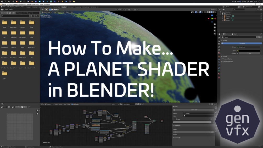Viewport: 263px width, 148px height.
Task: Click the Open image button
Action: click(24, 107)
